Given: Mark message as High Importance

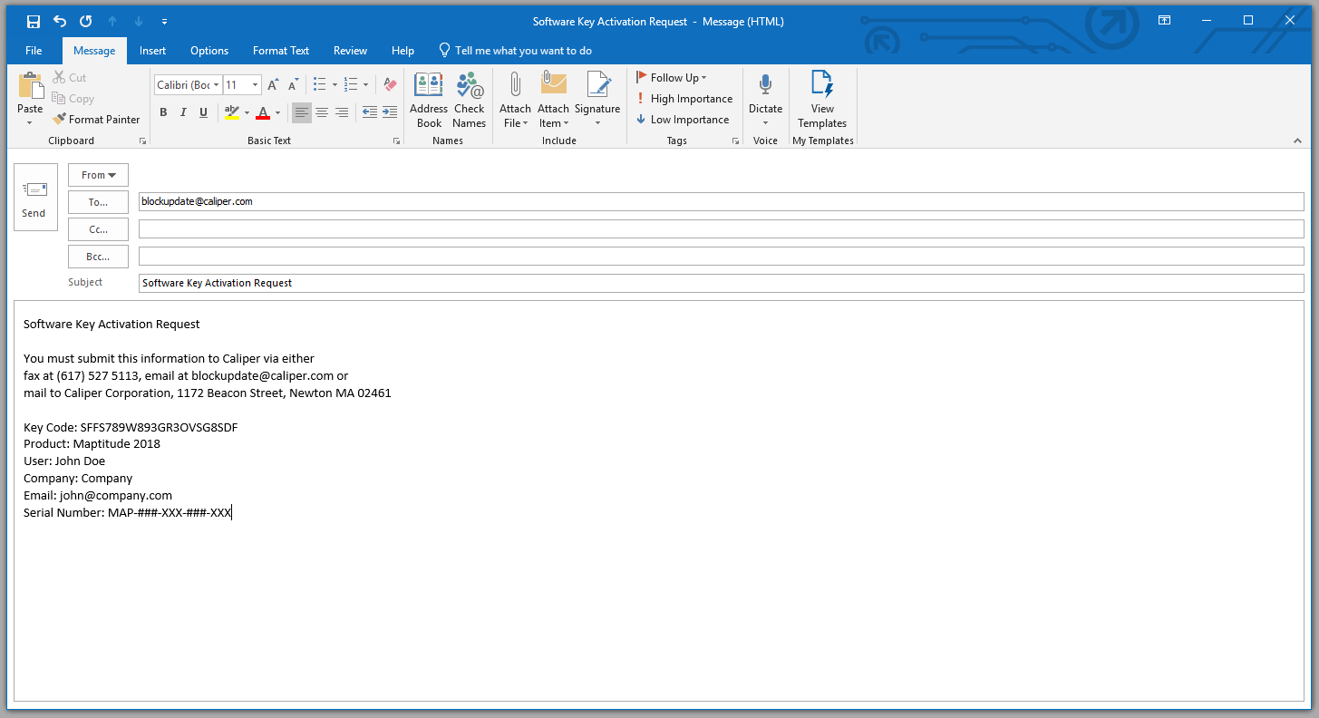Looking at the screenshot, I should pos(684,99).
